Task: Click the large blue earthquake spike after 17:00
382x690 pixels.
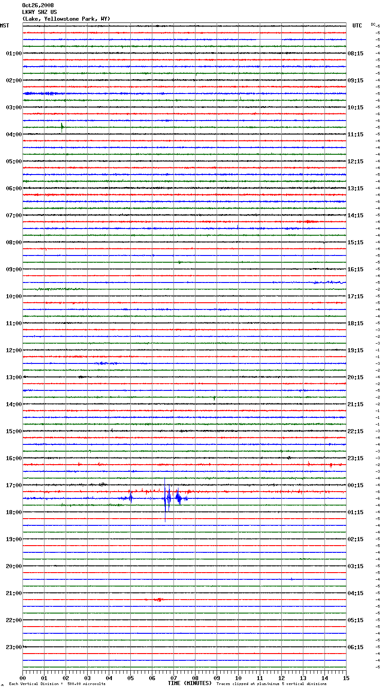Action: 165,498
